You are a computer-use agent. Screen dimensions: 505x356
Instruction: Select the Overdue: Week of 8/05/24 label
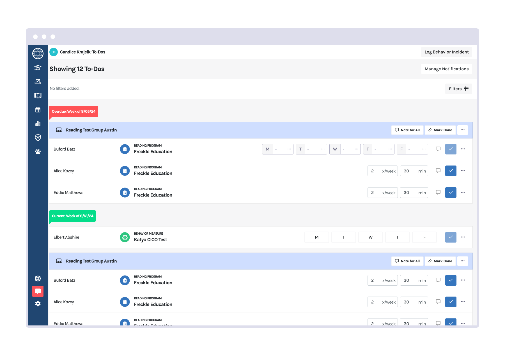(x=74, y=112)
